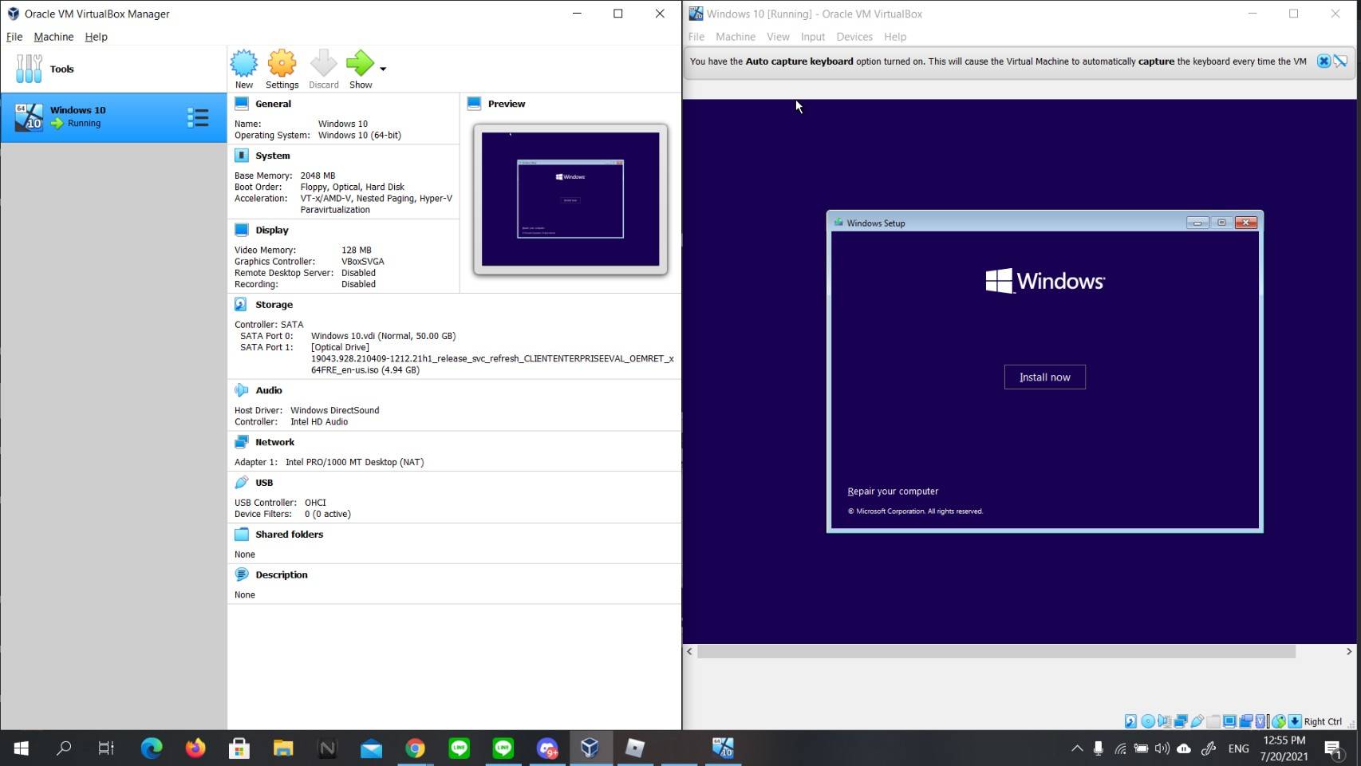Click the display status monitor icon
This screenshot has width=1361, height=766.
1230,721
